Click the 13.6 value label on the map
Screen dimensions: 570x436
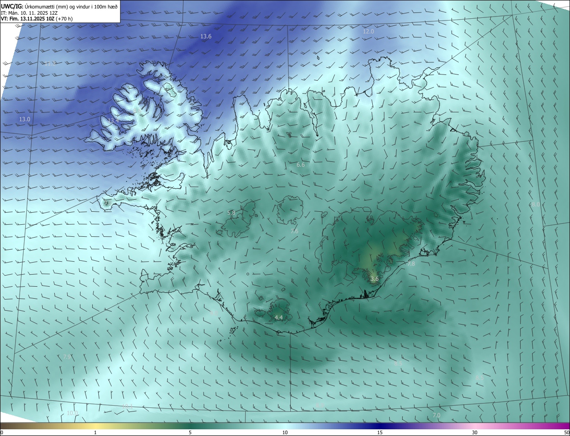pos(206,37)
